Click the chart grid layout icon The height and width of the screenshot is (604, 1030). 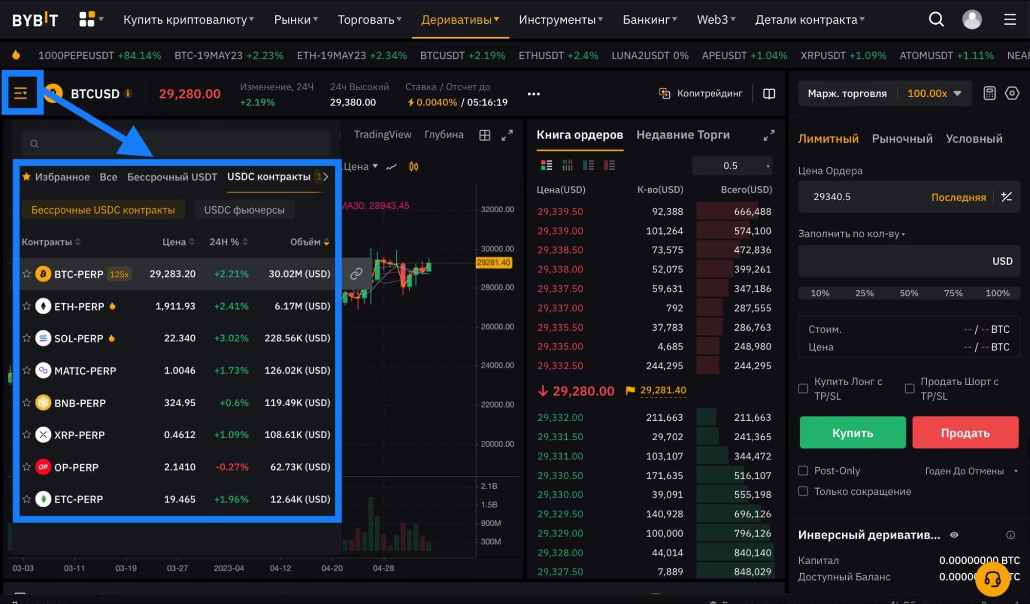[484, 135]
